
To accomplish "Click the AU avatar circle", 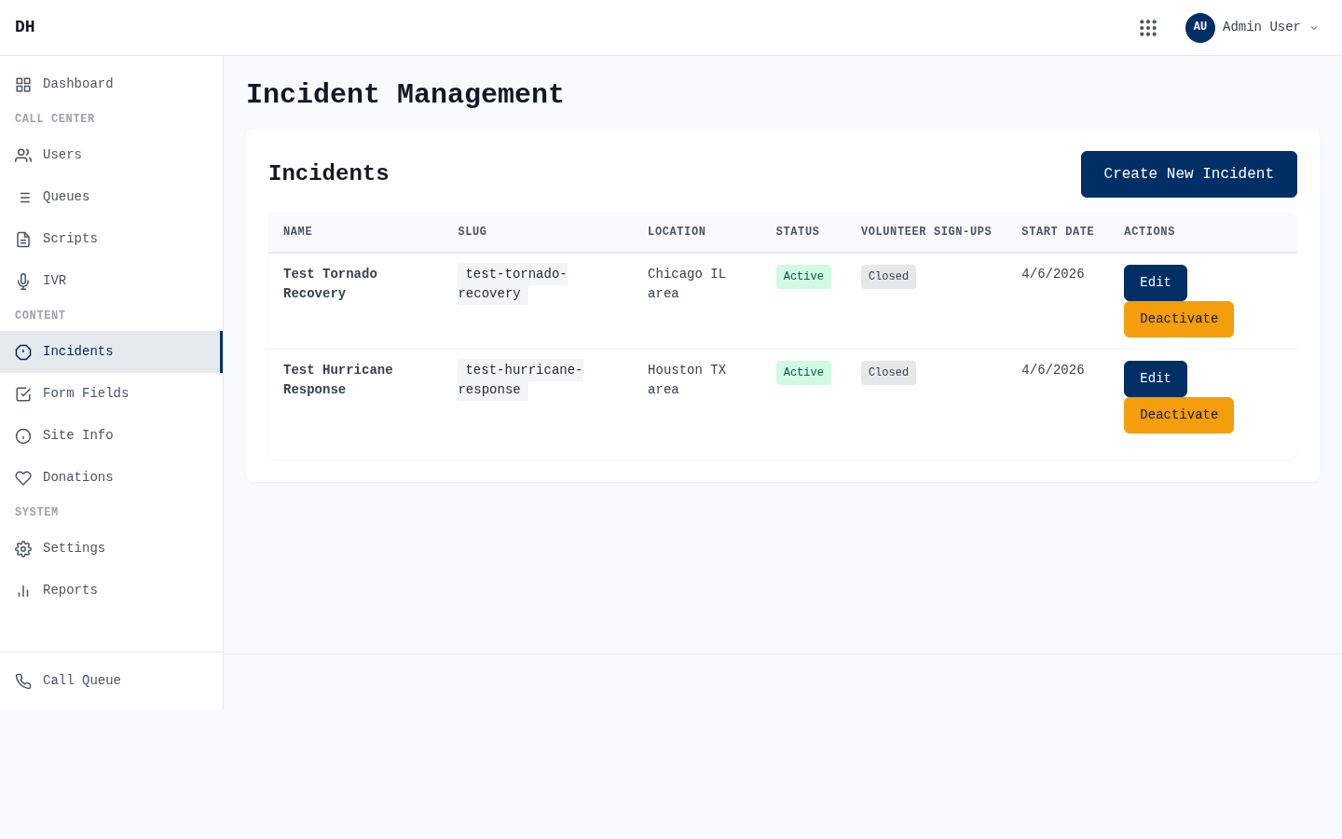I will [x=1200, y=28].
